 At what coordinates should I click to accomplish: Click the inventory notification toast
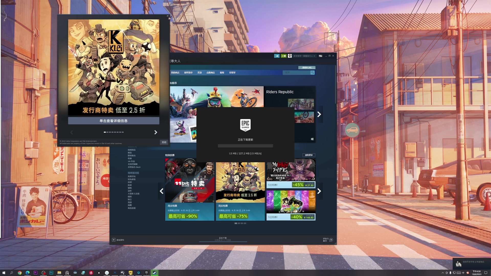472,263
